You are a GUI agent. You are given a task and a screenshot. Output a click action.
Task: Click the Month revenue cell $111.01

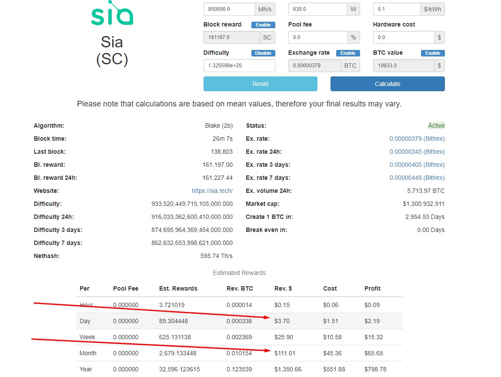tap(285, 354)
